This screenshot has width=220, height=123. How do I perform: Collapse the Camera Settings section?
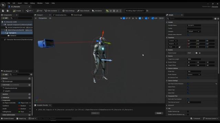click(x=167, y=81)
